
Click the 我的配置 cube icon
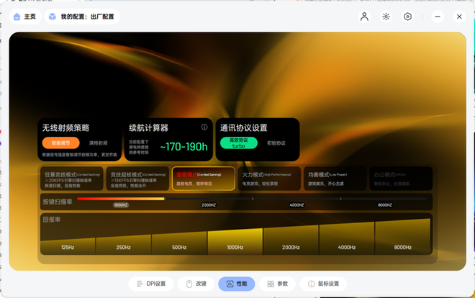(53, 17)
